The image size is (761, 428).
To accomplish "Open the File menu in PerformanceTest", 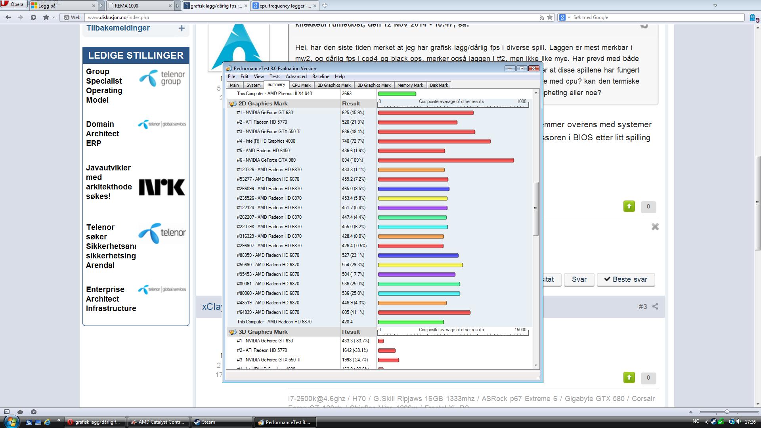I will (x=231, y=76).
